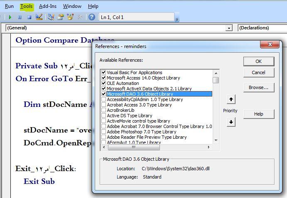Toggle Design Mode icon in toolbar
The width and height of the screenshot is (287, 198).
click(39, 17)
